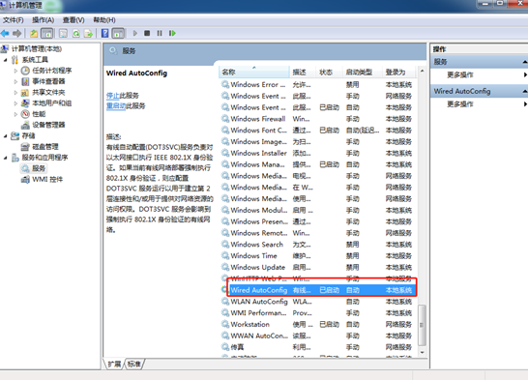The height and width of the screenshot is (380, 528).
Task: Collapse the 服务和应用程序 tree node
Action: pyautogui.click(x=6, y=158)
